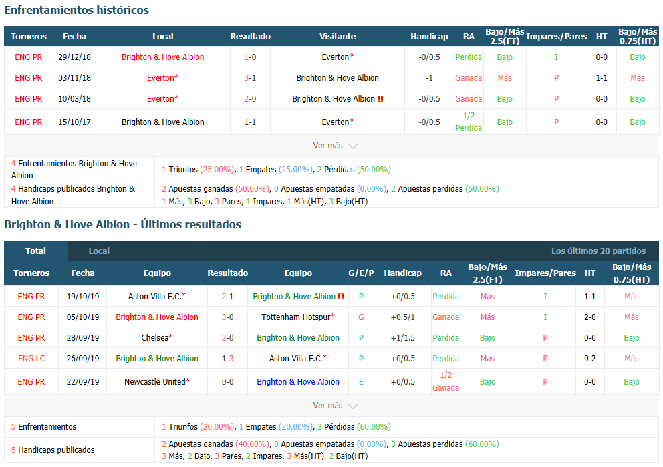Viewport: 663px width, 467px height.
Task: Click the 1-0 result on 29/12/18
Action: tap(251, 57)
